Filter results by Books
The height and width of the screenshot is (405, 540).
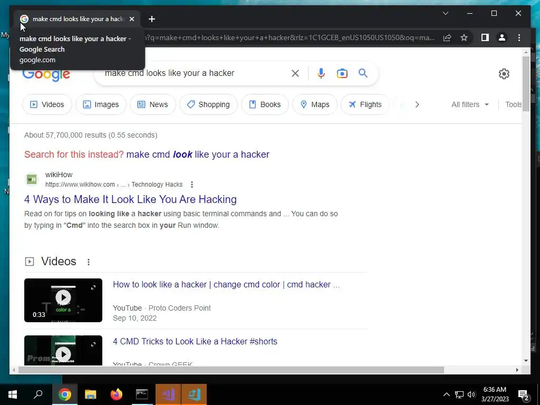(x=265, y=104)
